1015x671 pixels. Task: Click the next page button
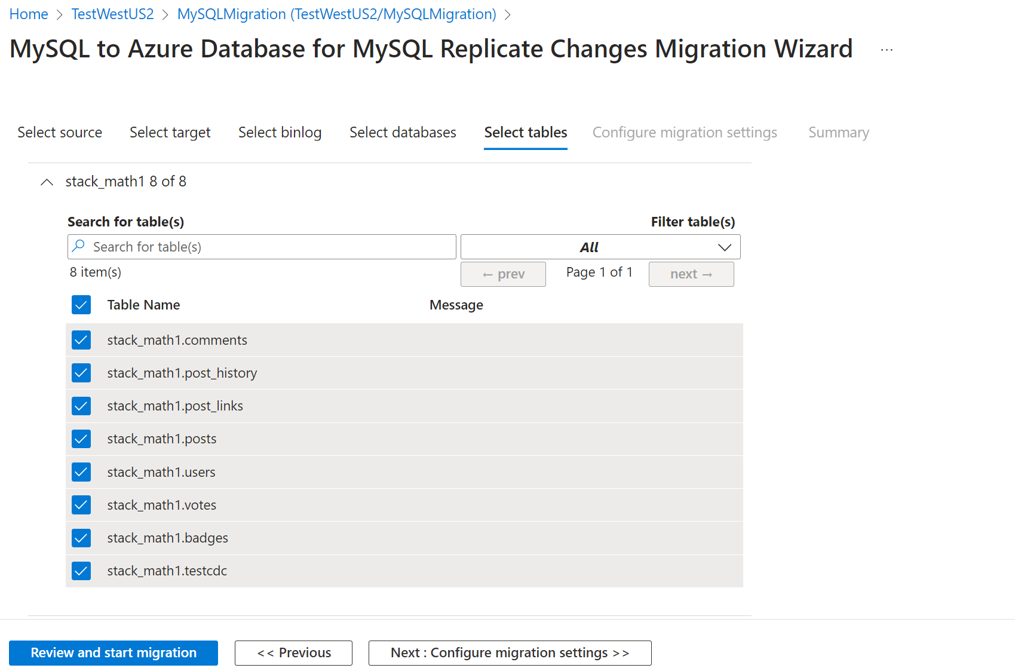click(x=691, y=274)
